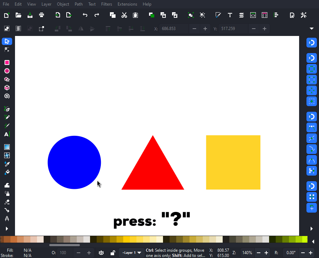Image resolution: width=319 pixels, height=258 pixels.
Task: Increase rotation angle with plus
Action: point(311,253)
